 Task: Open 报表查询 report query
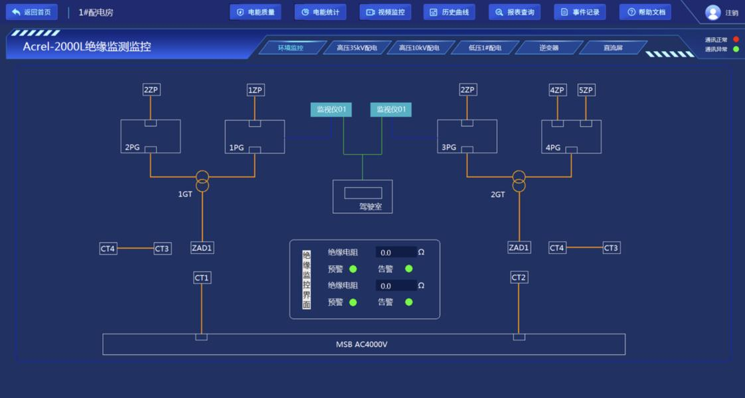coord(515,12)
